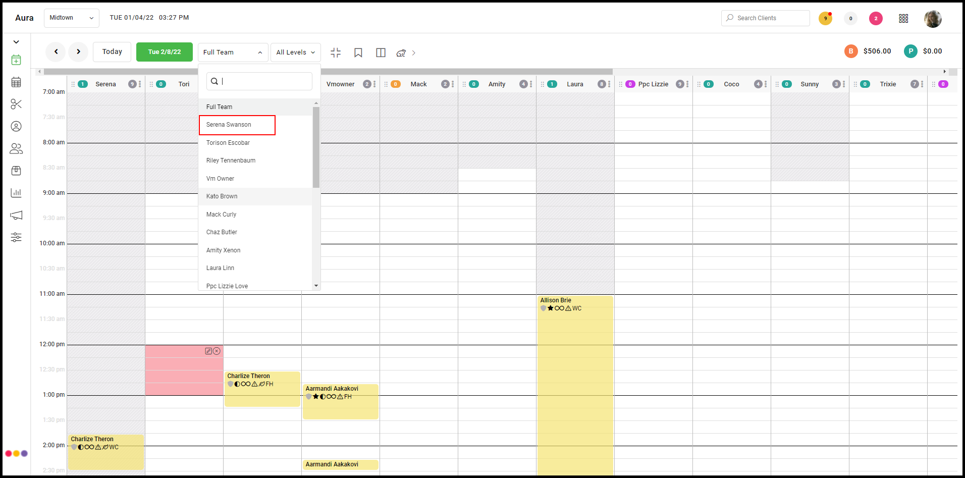
Task: Click the compress calendar view icon
Action: tap(336, 52)
